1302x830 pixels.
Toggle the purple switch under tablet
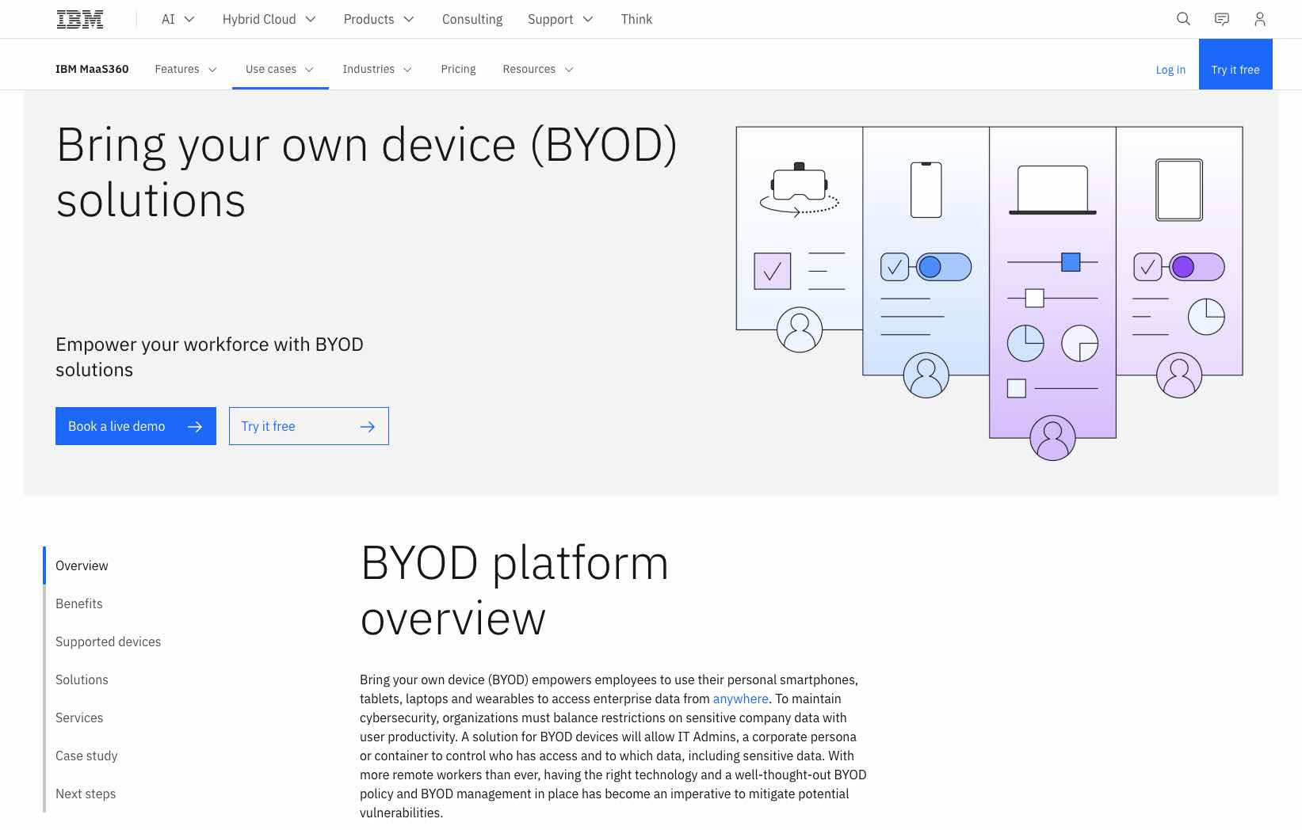click(1196, 267)
